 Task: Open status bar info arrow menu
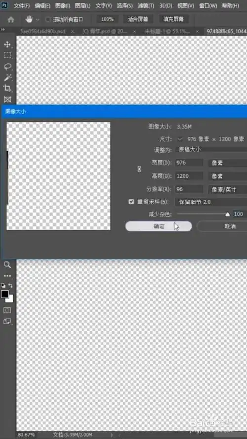click(x=112, y=435)
